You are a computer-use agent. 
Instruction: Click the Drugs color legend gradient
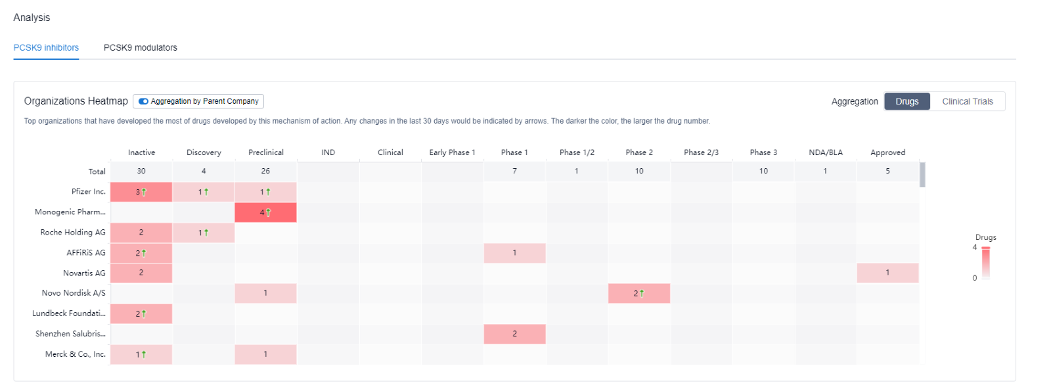tap(985, 263)
